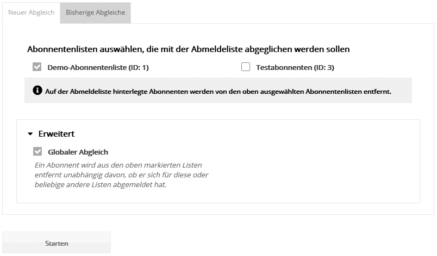
Task: Tick the Testabonnenten checkbox
Action: 246,68
